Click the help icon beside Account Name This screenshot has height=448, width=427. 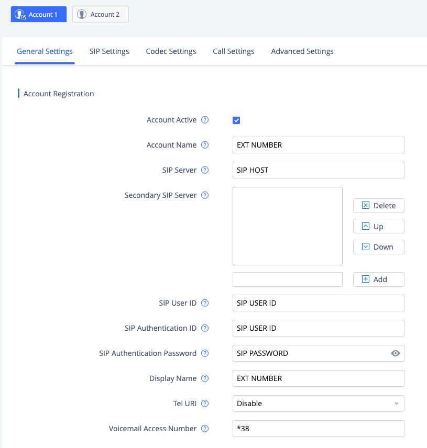205,145
